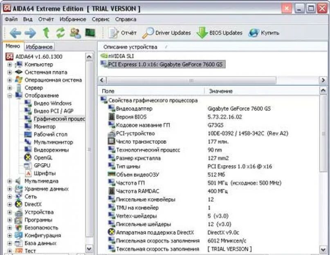The image size is (330, 255).
Task: Open the Избранное menu
Action: pyautogui.click(x=73, y=19)
